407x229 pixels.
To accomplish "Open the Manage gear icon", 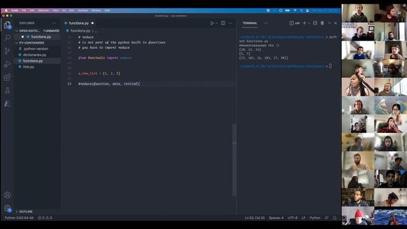I will click(x=7, y=208).
